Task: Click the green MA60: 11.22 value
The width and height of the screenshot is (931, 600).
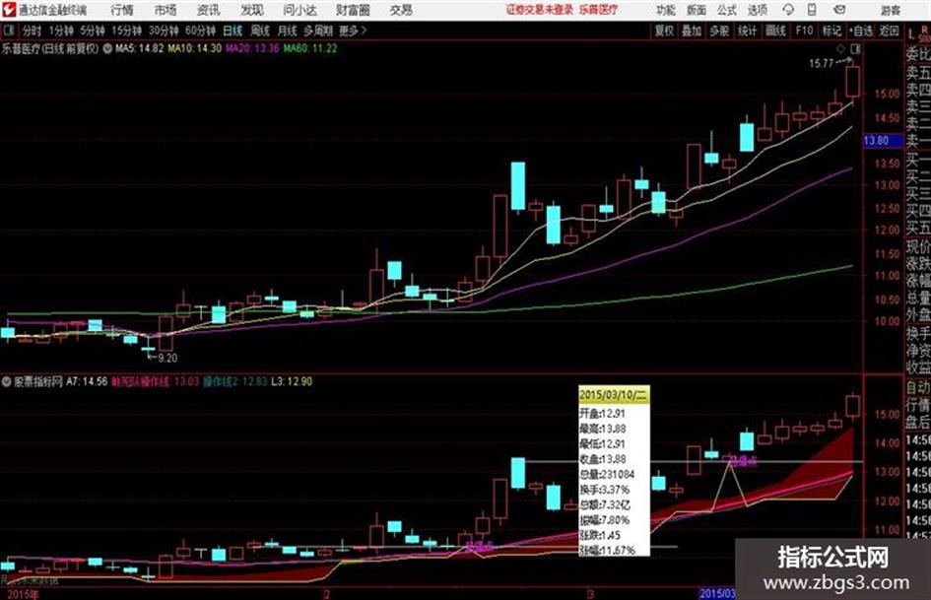Action: click(x=310, y=48)
